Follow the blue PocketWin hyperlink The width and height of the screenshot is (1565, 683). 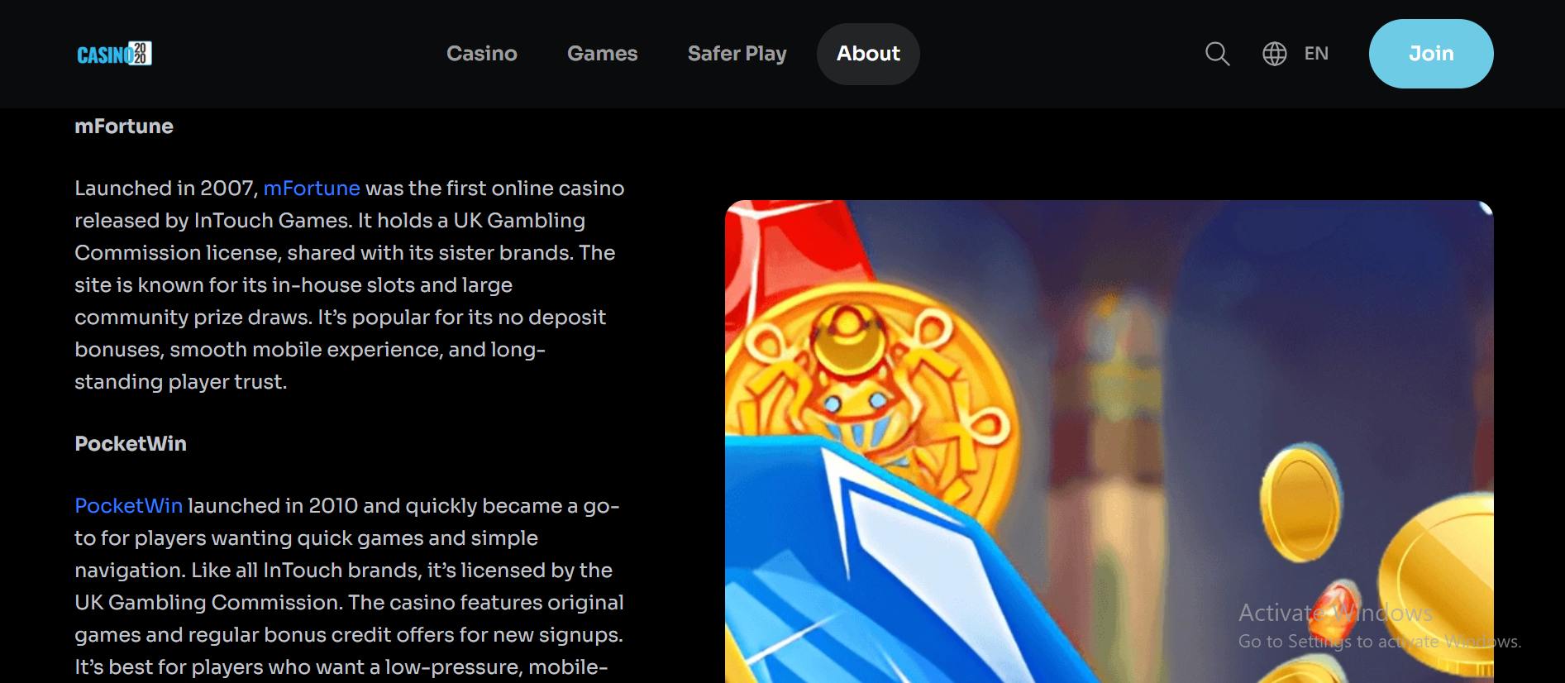point(128,506)
